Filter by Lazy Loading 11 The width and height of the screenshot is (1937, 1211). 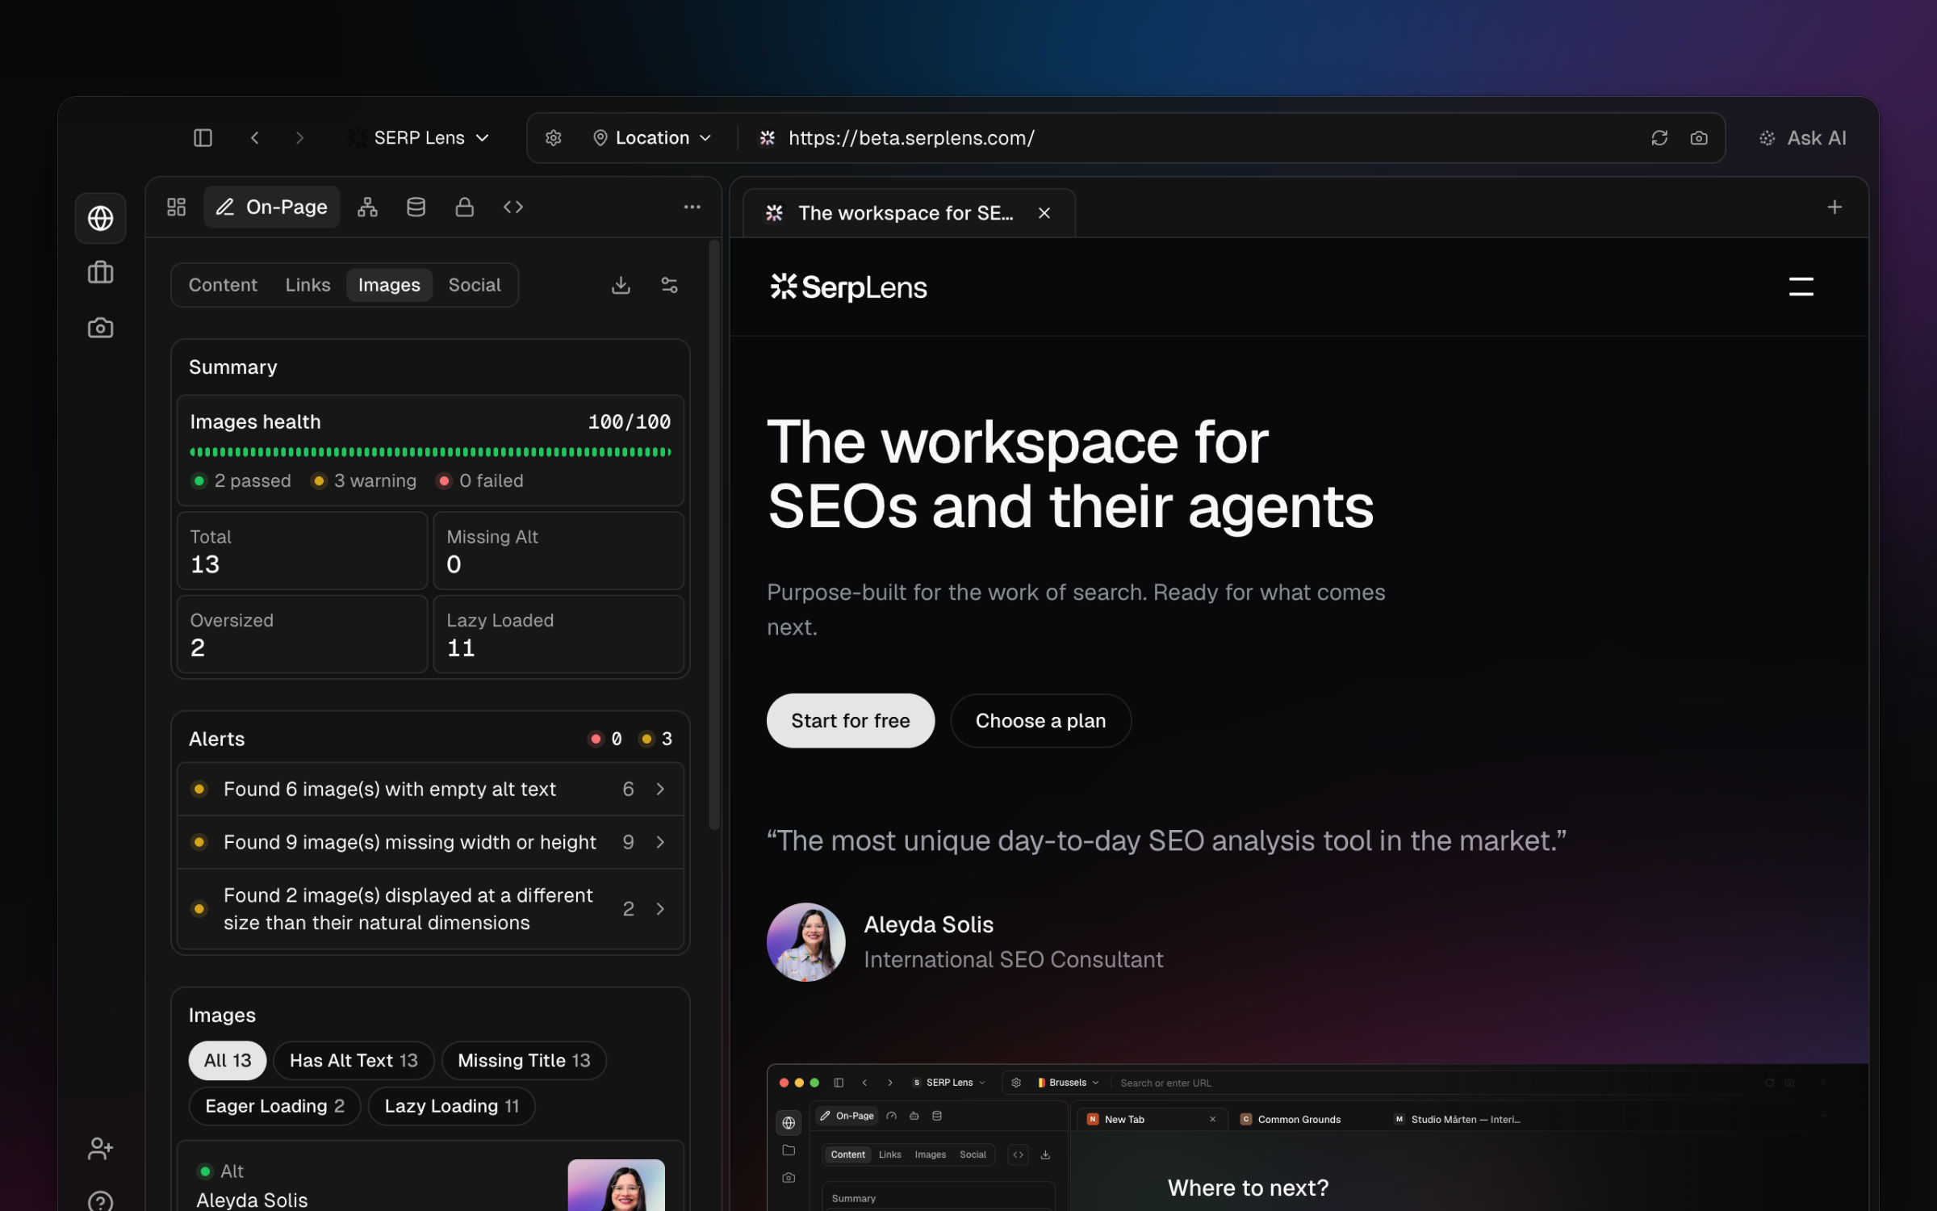click(x=451, y=1106)
